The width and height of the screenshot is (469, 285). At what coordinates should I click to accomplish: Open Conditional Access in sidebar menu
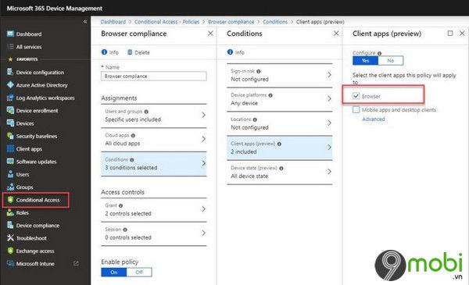[36, 200]
